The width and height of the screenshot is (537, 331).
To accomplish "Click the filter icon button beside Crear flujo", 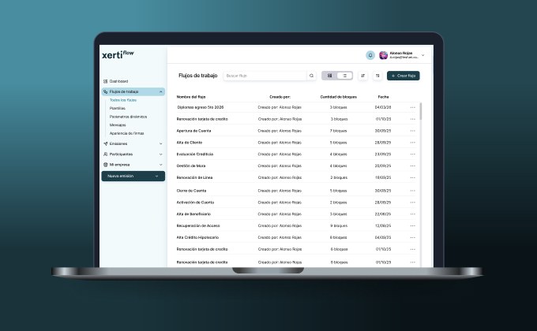I will pos(377,76).
